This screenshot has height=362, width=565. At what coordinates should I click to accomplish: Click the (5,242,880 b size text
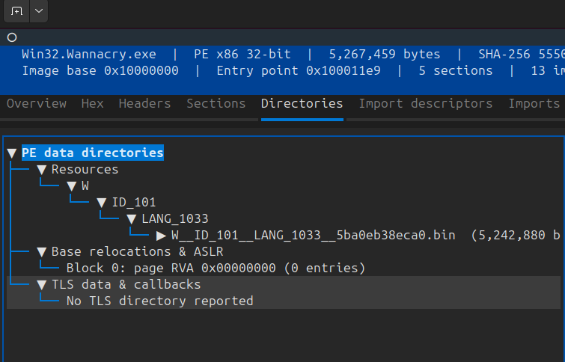coord(516,235)
